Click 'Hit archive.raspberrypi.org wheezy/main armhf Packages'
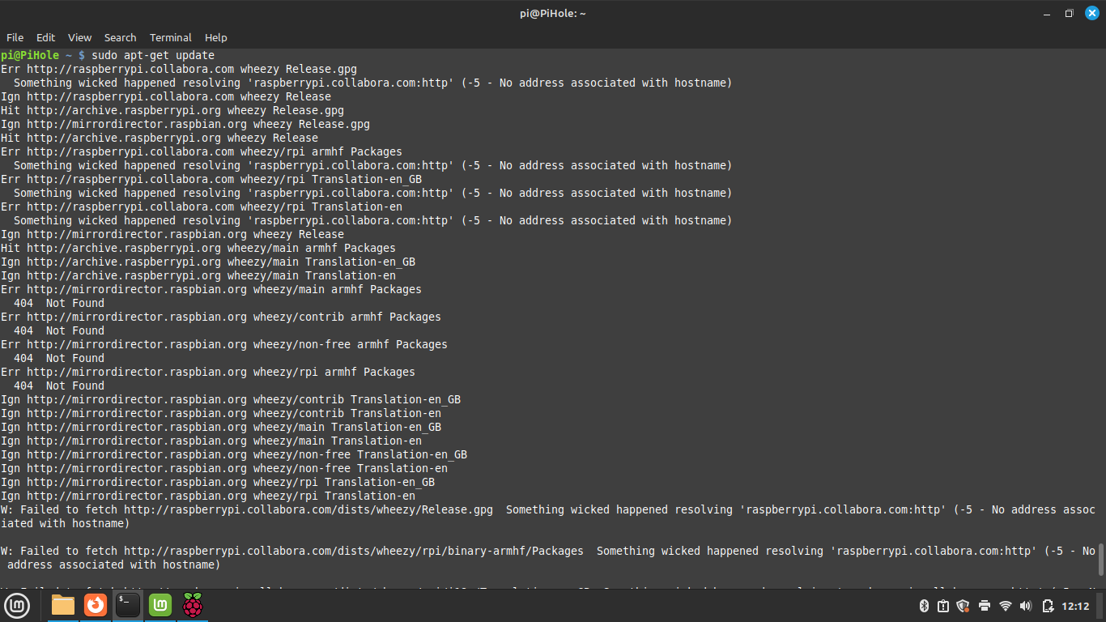This screenshot has width=1106, height=622. tap(198, 248)
